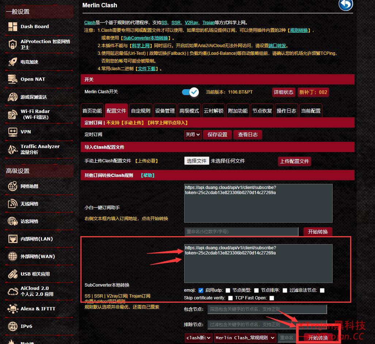375x344 pixels.
Task: Open the 文件下载 link
Action: pyautogui.click(x=147, y=69)
